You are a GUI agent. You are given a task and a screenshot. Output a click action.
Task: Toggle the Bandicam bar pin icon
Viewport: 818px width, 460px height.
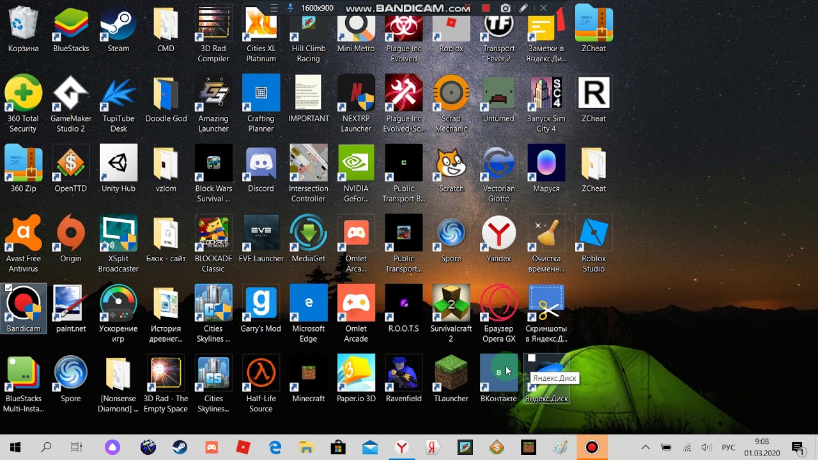(x=291, y=8)
